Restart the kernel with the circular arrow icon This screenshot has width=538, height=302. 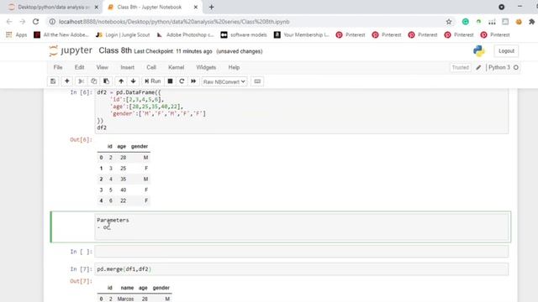[182, 81]
